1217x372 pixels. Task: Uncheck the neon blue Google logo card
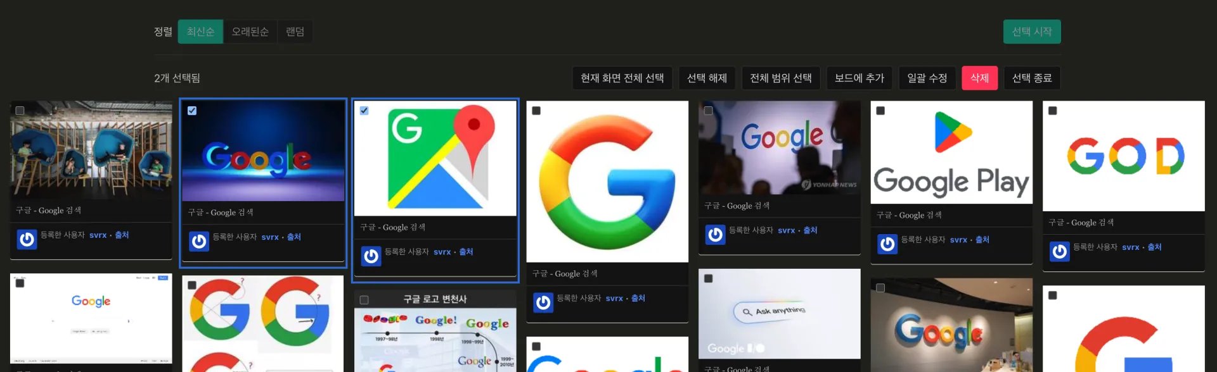[x=192, y=111]
